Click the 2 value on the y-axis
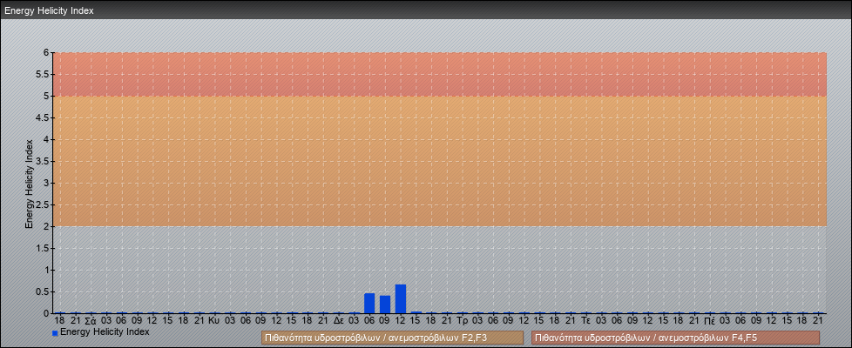The image size is (852, 348). 47,227
